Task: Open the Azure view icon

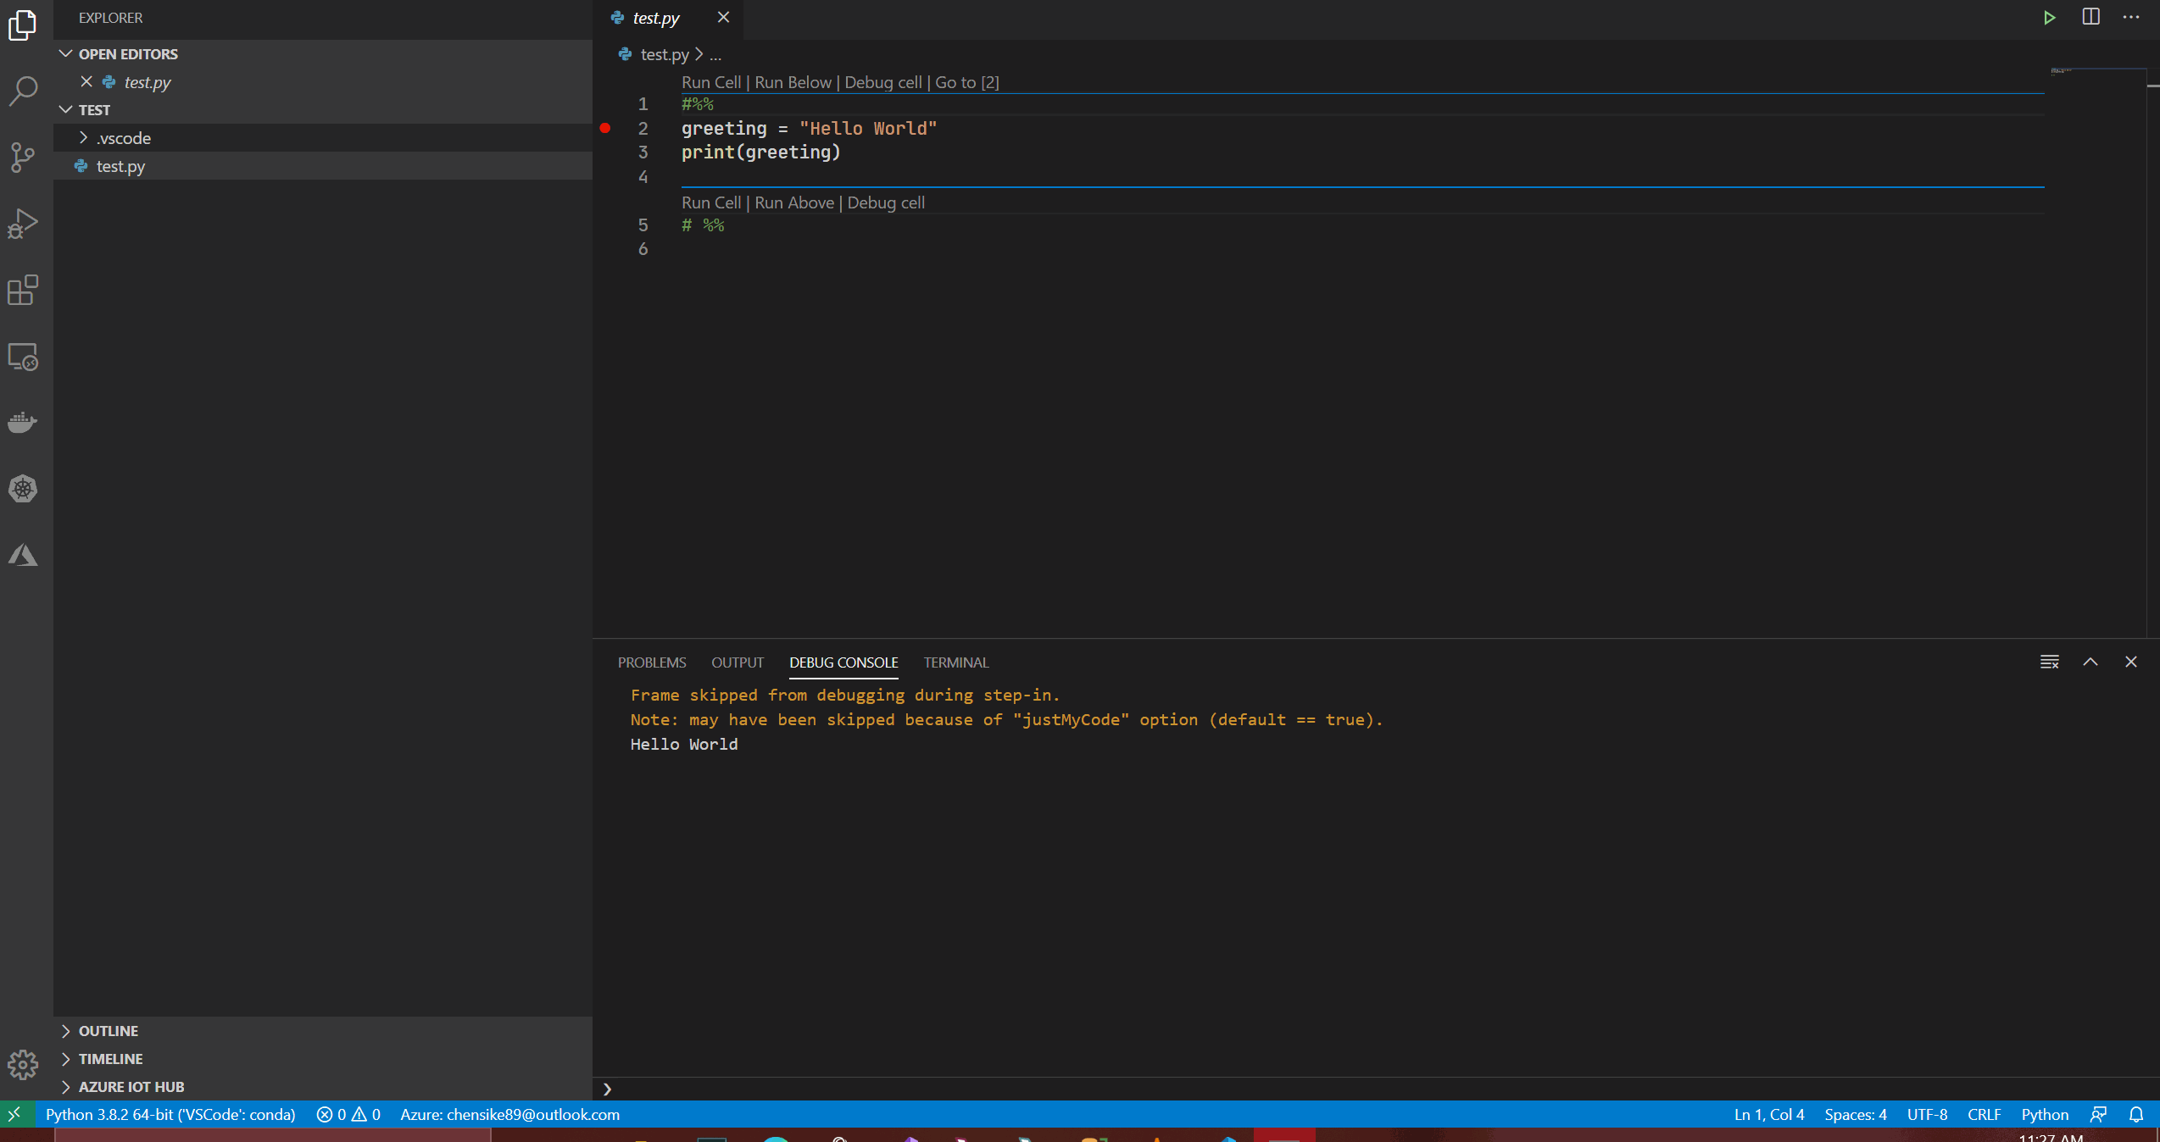Action: (x=23, y=556)
